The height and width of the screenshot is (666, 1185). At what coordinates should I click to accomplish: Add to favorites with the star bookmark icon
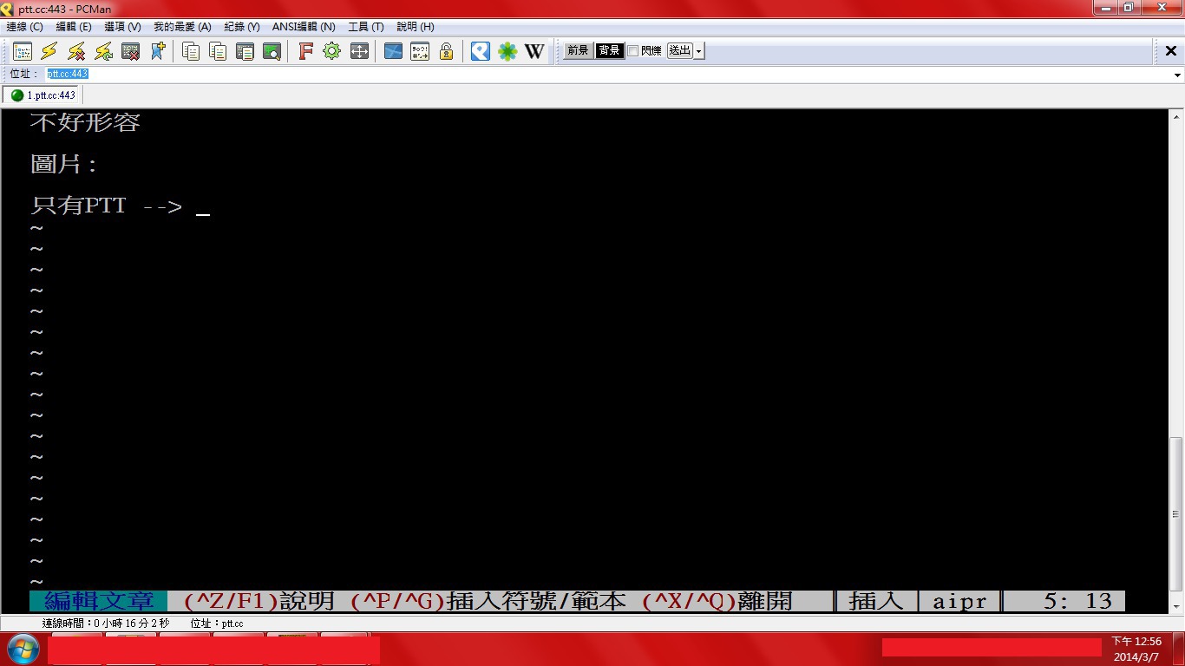[158, 51]
